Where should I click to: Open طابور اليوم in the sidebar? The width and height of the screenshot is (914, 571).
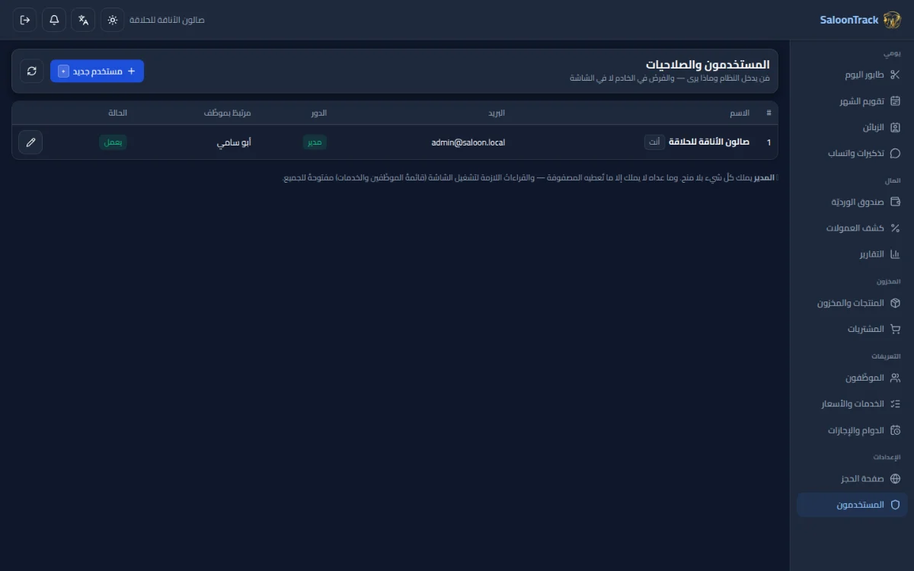pos(852,75)
